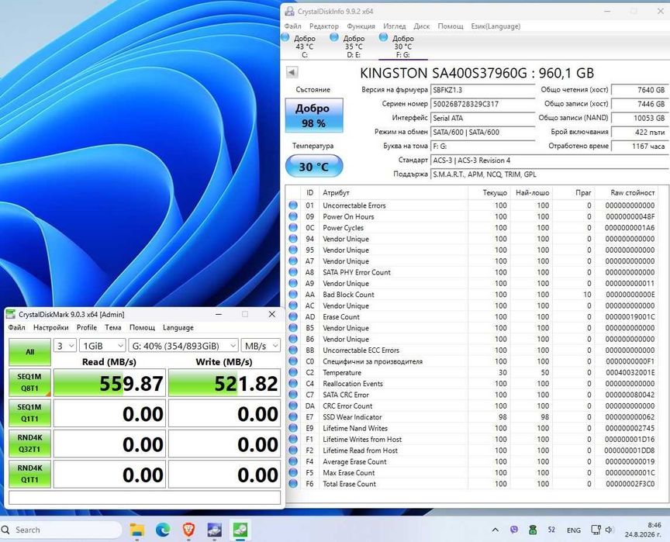Open the Изглед menu in CrystalDiskInfo
Viewport: 670px width, 542px height.
tap(395, 26)
